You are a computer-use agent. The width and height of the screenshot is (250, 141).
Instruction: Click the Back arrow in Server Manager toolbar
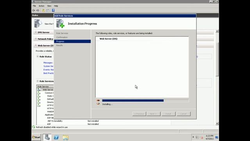coord(34,11)
